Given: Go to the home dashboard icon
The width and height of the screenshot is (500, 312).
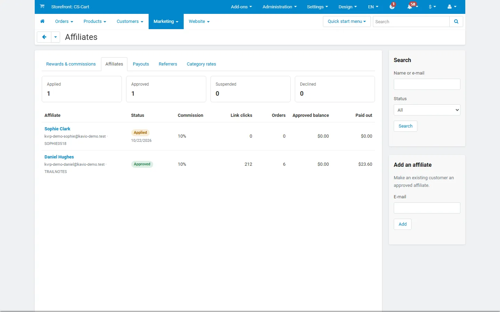Looking at the screenshot, I should click(42, 21).
